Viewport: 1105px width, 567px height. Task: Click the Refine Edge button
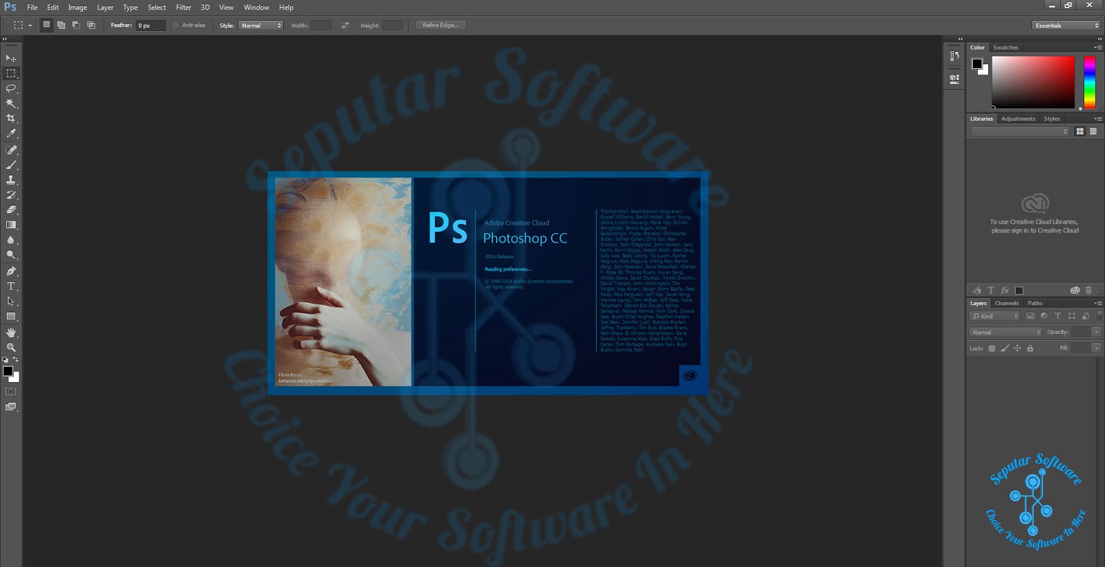pyautogui.click(x=441, y=26)
